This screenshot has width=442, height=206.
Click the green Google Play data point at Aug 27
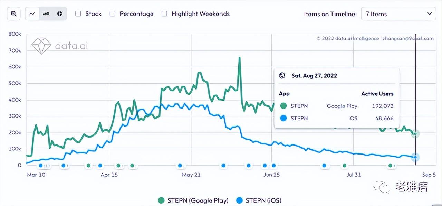pos(415,134)
